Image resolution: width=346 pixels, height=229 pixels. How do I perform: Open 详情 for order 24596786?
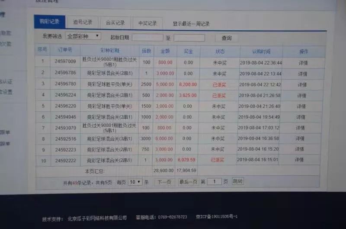pos(302,74)
